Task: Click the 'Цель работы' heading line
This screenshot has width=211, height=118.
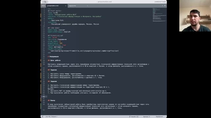Action: (54, 60)
